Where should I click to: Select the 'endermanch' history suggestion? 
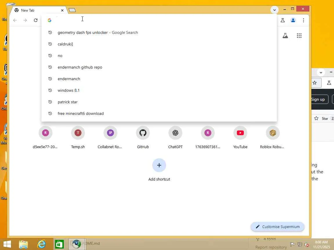[159, 79]
